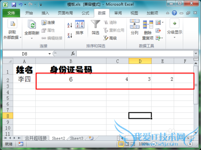Switch to the 开始 tab
Screen dimensions: 201x150
click(29, 13)
